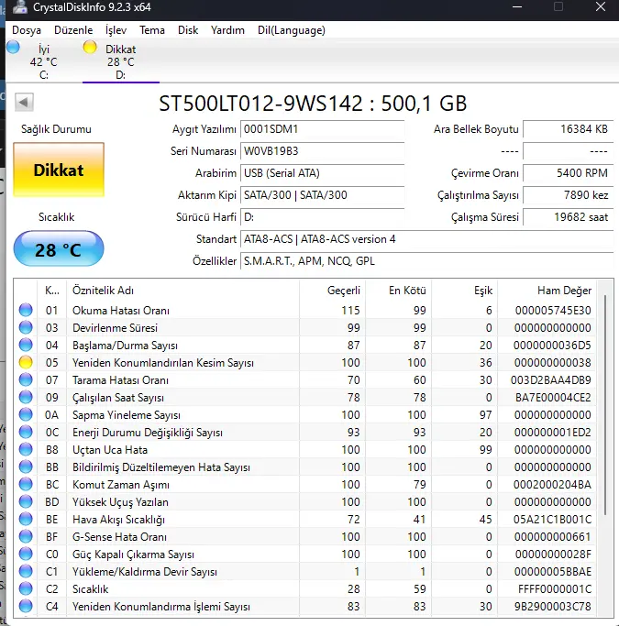Click status orb for C0 Güç Kapalı Çıkarma
The image size is (619, 626).
click(x=26, y=555)
